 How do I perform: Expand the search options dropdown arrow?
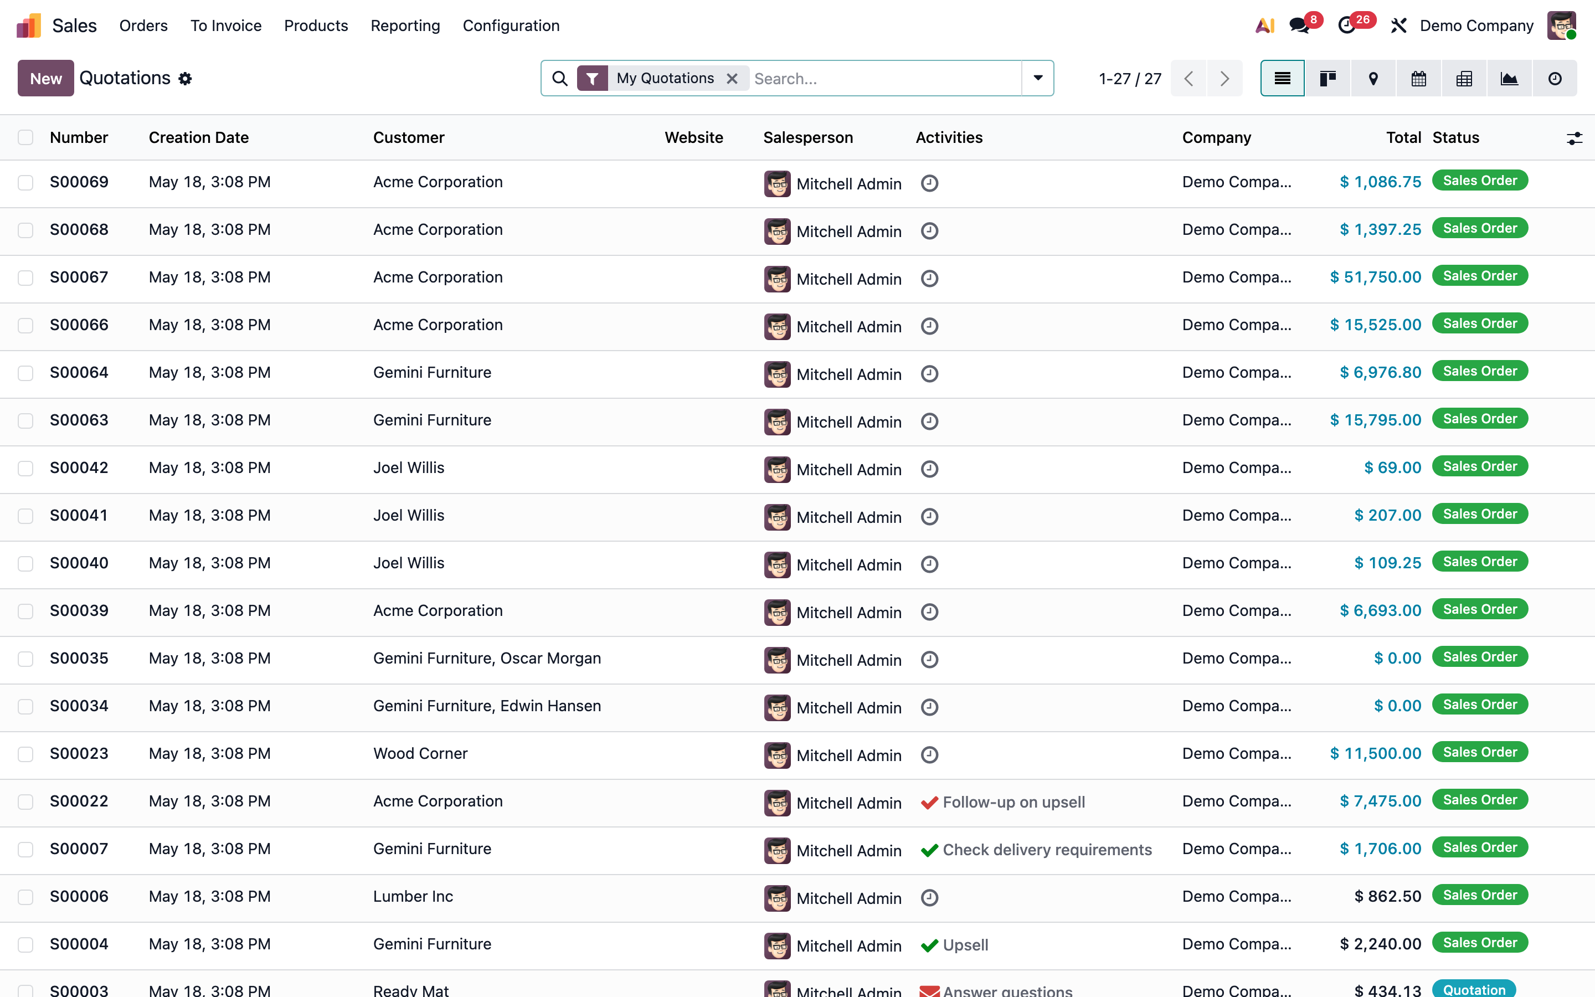[1038, 79]
